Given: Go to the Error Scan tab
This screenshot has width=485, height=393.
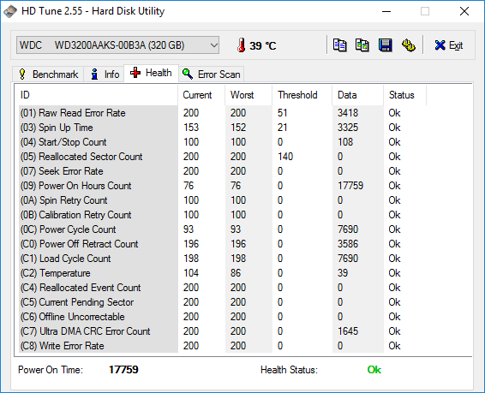Looking at the screenshot, I should pos(212,74).
